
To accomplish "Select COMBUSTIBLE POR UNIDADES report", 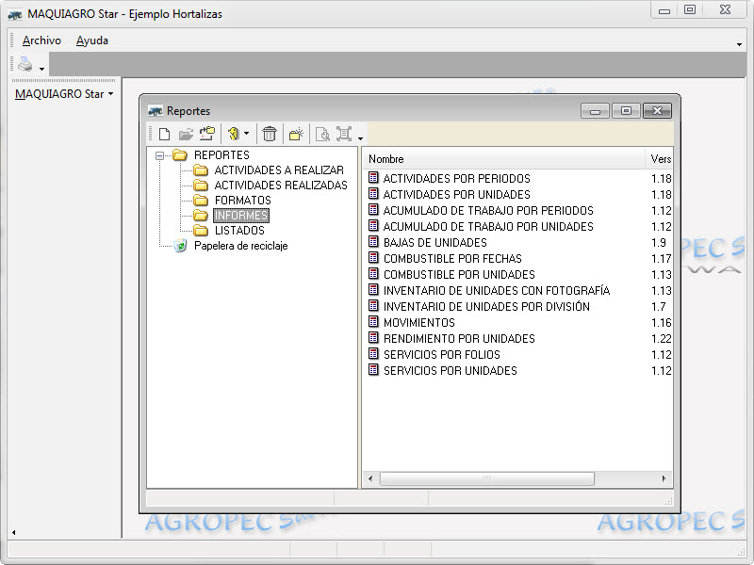I will (x=459, y=274).
